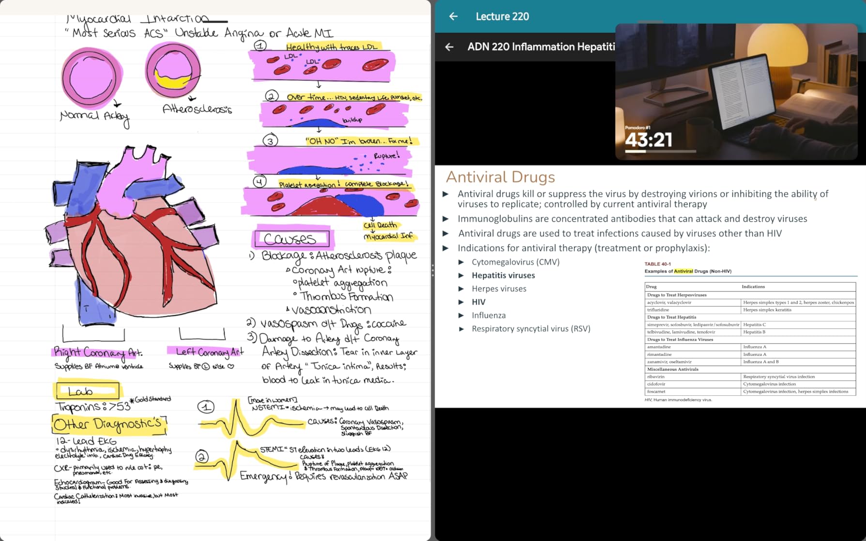The height and width of the screenshot is (541, 866).
Task: Tap the Pomodoro 43:21 countdown timer
Action: click(x=649, y=140)
